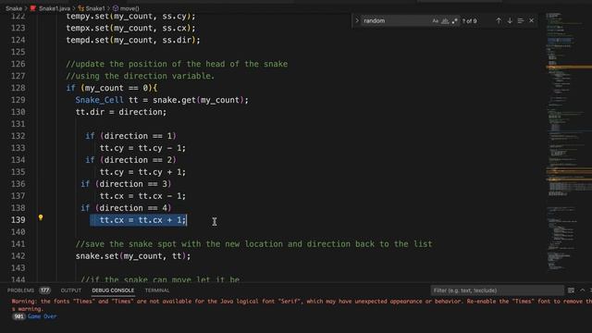Image resolution: width=592 pixels, height=333 pixels.
Task: Click the 'Game Over' console output
Action: [42, 316]
